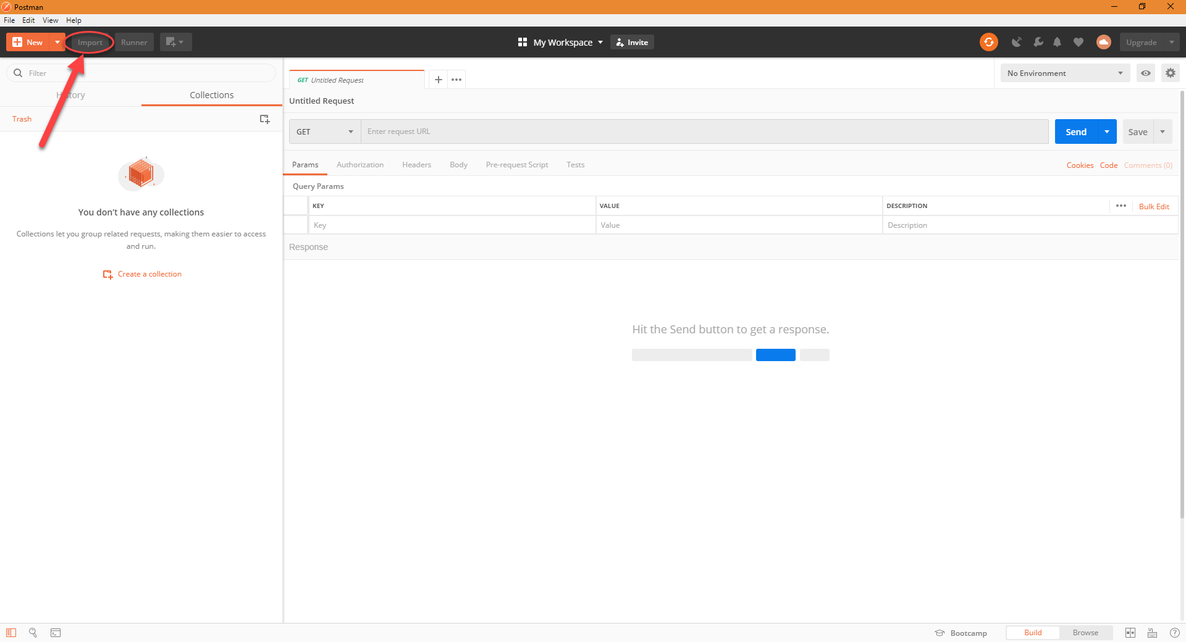Open the satellite capture requests icon
The image size is (1186, 642).
tap(1016, 42)
